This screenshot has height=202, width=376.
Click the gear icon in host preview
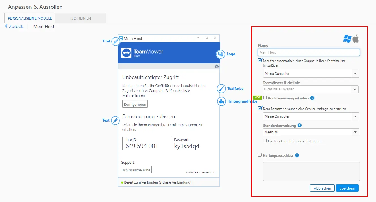click(x=217, y=66)
